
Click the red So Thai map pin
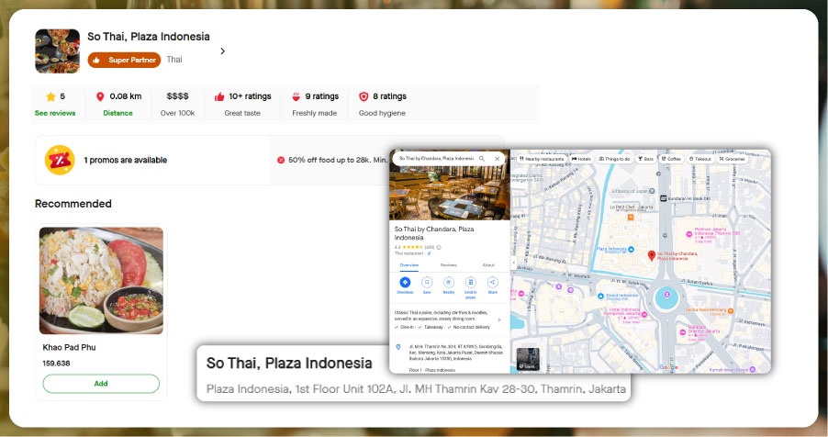tap(652, 254)
